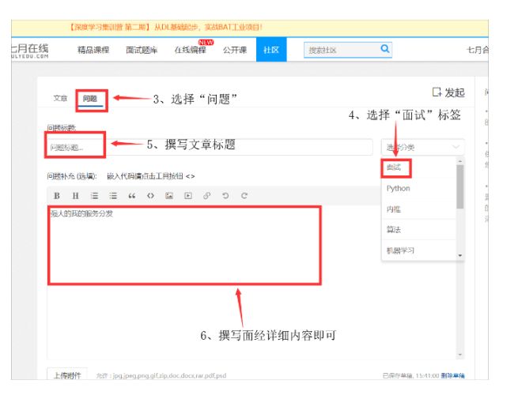Click the category list scroll-up arrow
The width and height of the screenshot is (518, 399).
tap(459, 161)
